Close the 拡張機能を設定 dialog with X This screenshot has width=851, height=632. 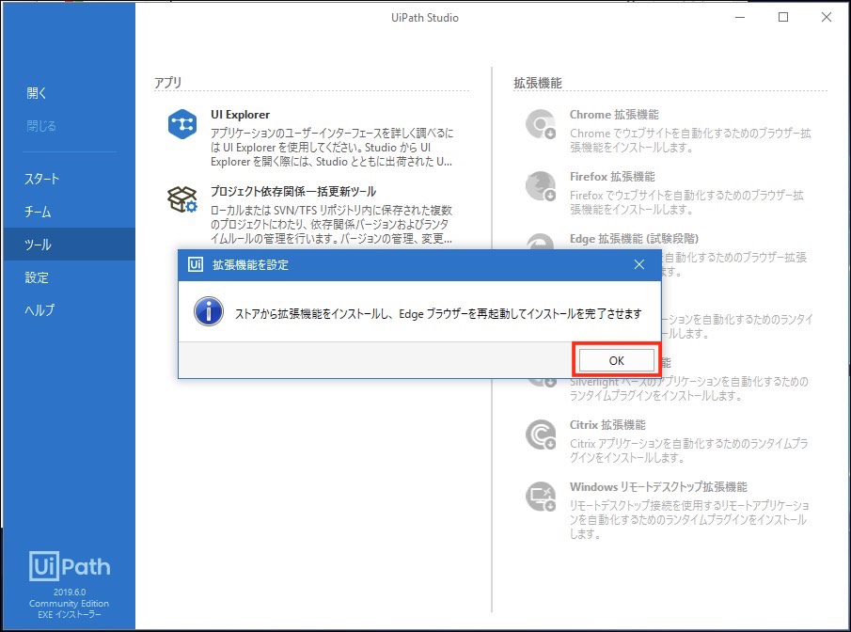(639, 264)
